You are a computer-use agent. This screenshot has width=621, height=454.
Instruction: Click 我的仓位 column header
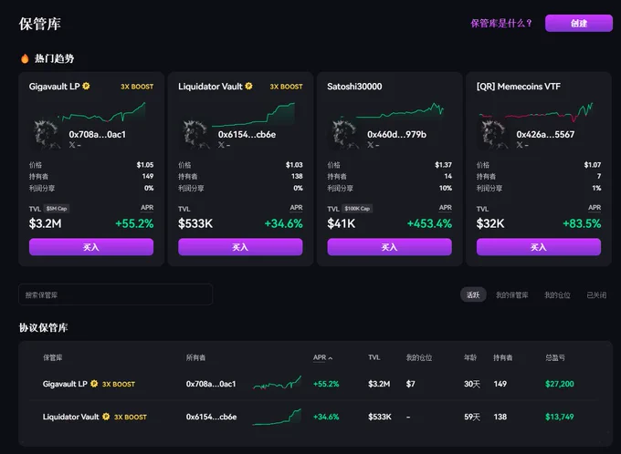419,357
